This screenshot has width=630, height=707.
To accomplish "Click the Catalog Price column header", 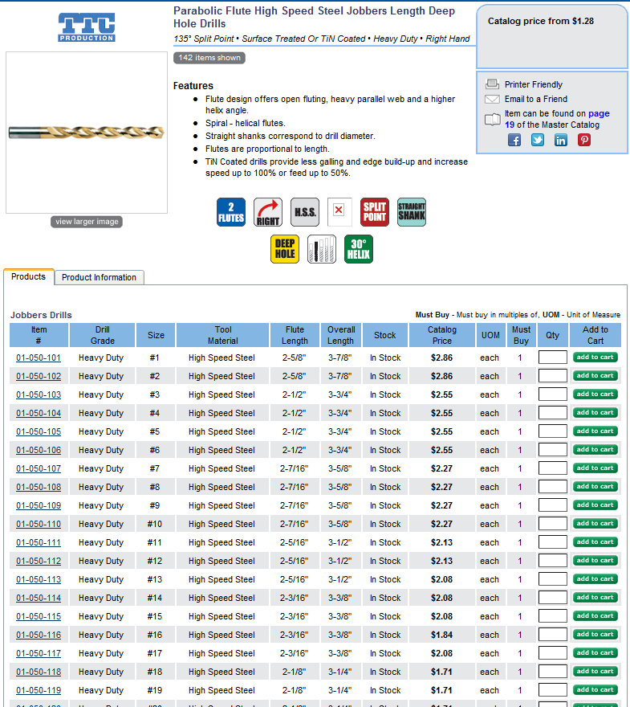I will 441,335.
